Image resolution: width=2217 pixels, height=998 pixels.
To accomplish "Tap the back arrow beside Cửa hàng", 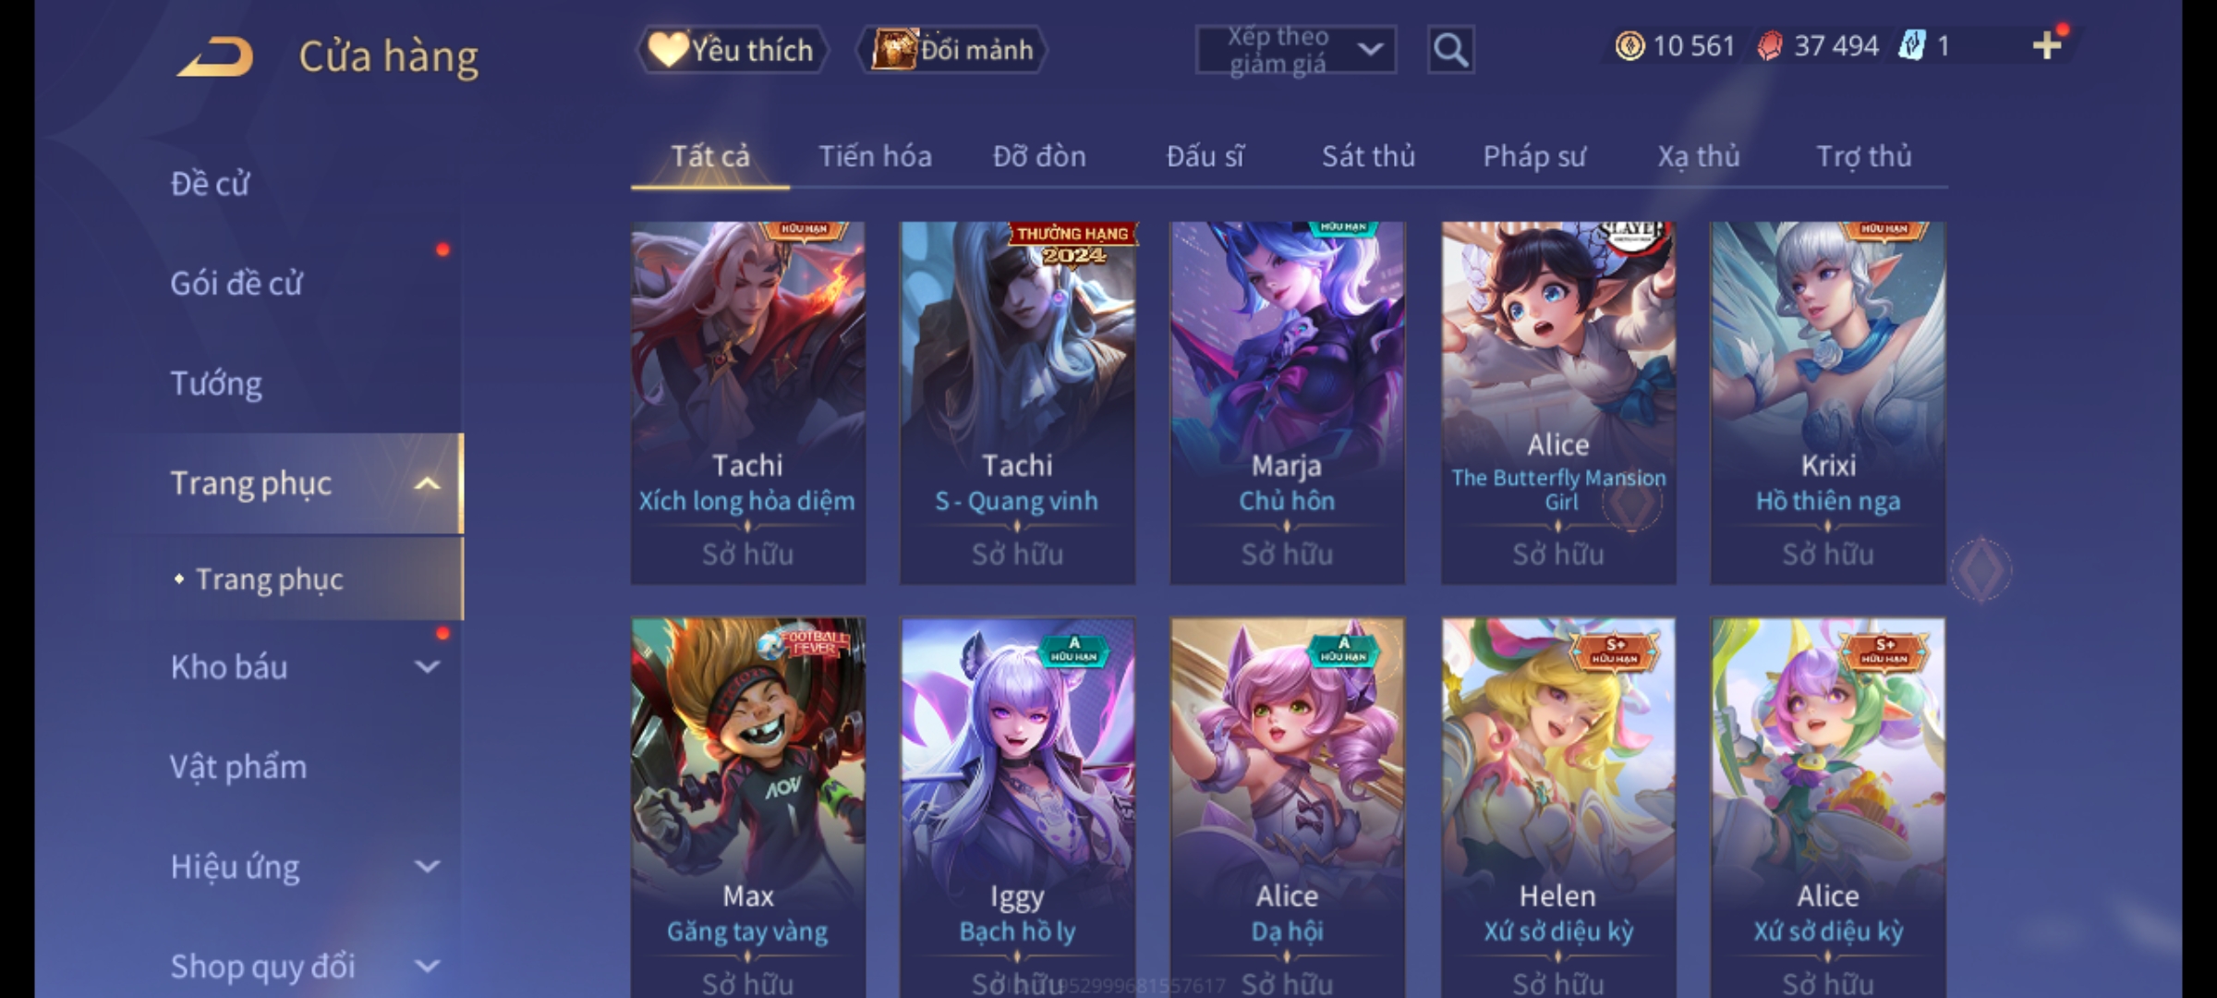I will [215, 57].
